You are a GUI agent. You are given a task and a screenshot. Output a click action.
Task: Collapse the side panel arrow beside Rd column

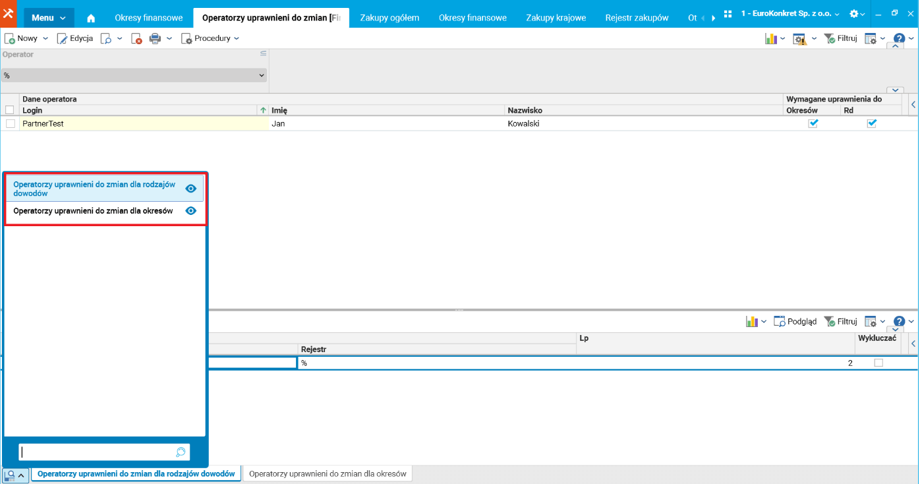[913, 105]
